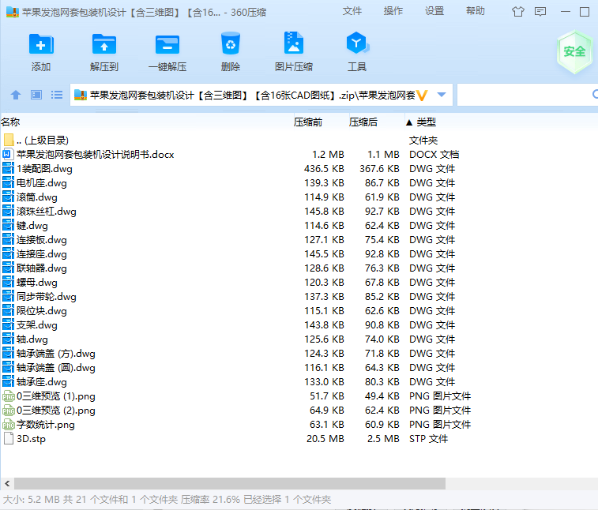Click the DWG icon beside 1装配图.dwg
Screen dimensions: 598x510
click(8, 168)
